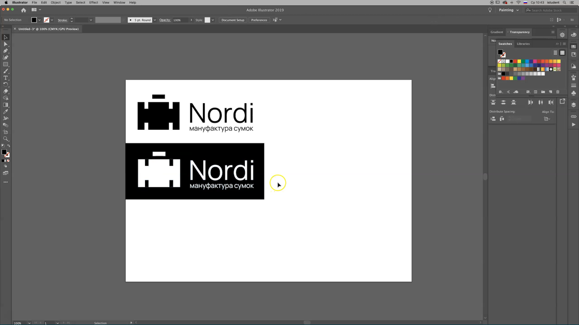Image resolution: width=579 pixels, height=325 pixels.
Task: Click the Opacity 100% input field
Action: click(x=181, y=20)
